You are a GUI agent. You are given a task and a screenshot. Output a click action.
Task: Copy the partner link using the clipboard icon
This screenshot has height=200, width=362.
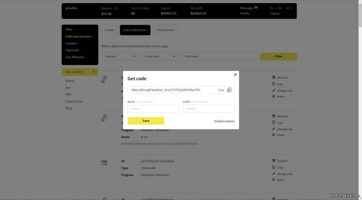point(229,90)
